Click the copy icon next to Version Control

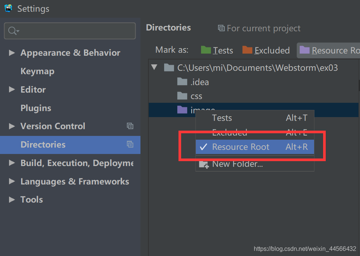[130, 126]
